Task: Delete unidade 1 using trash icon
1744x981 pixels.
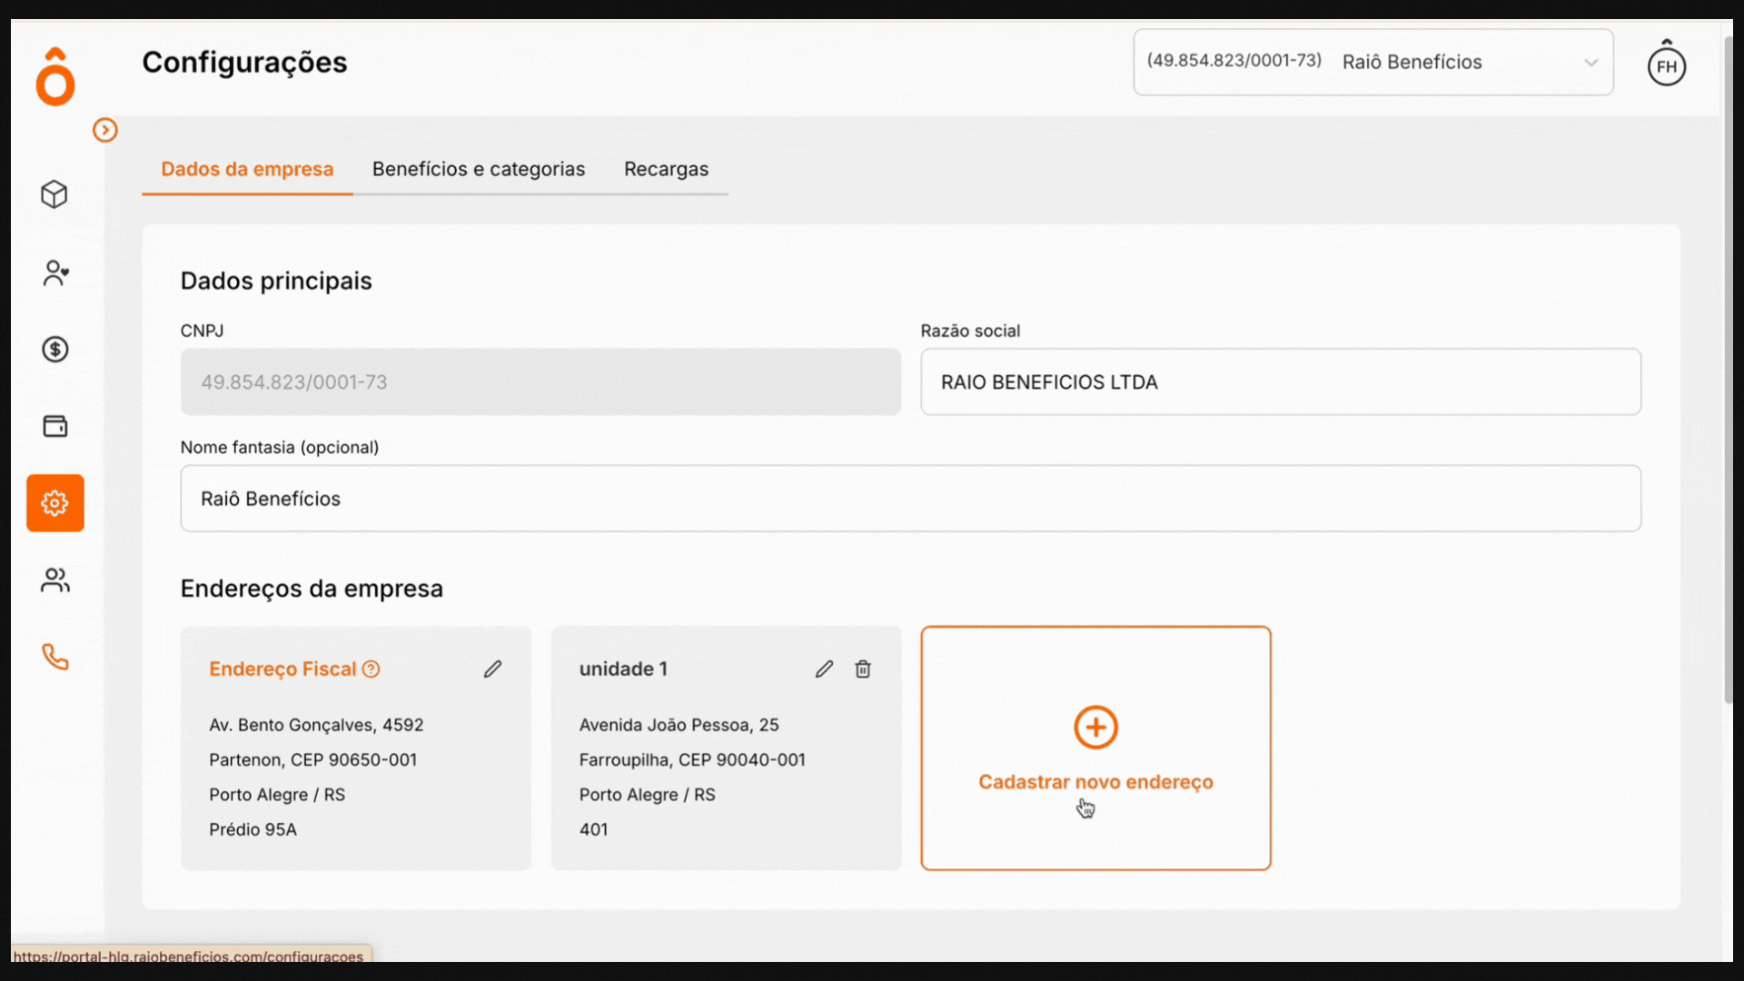Action: click(863, 669)
